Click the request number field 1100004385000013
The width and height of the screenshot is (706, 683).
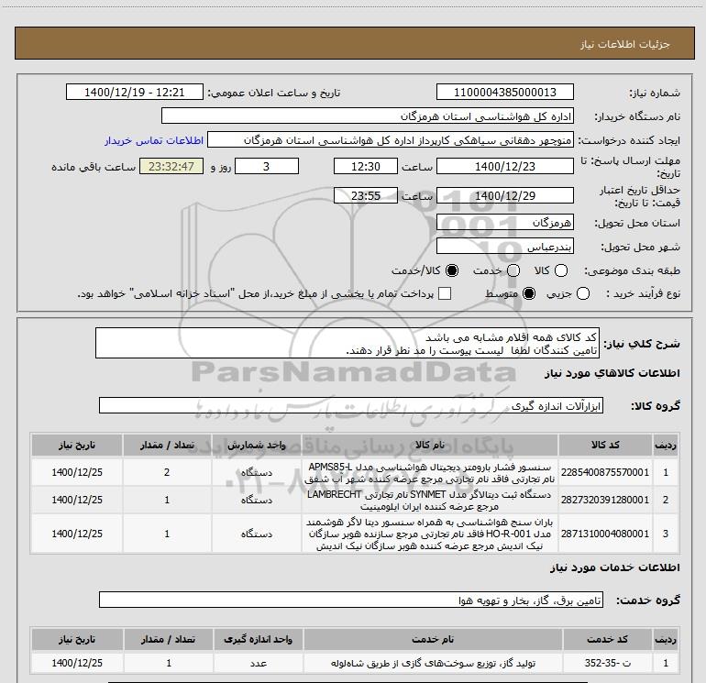(x=504, y=93)
